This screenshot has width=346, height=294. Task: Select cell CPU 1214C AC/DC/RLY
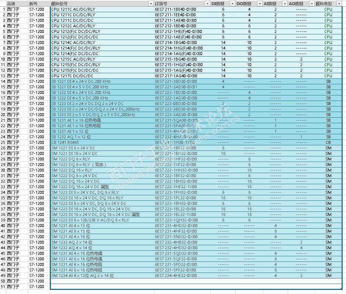[x=102, y=43]
